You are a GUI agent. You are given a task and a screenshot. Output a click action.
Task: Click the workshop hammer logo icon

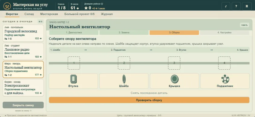point(7,6)
